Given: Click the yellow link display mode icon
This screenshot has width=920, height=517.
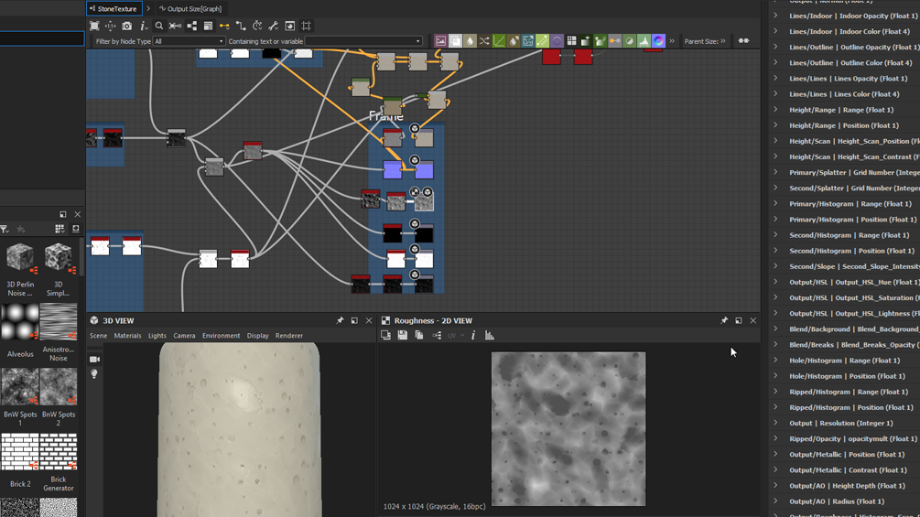Looking at the screenshot, I should pyautogui.click(x=224, y=26).
